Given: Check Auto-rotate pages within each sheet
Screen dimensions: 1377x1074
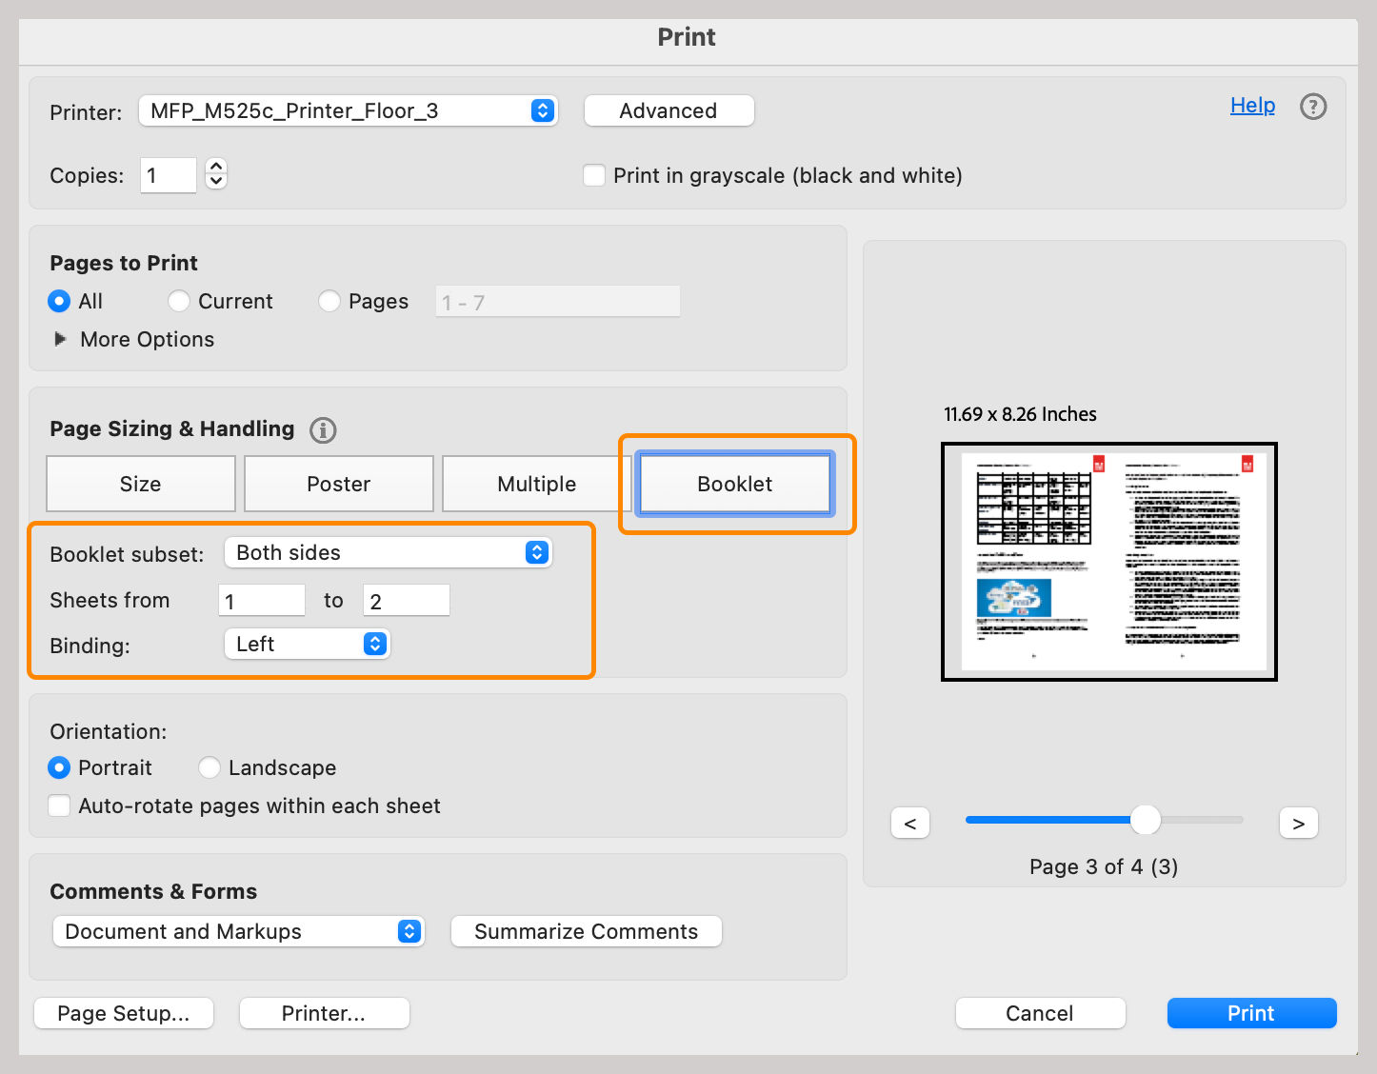Looking at the screenshot, I should point(59,805).
